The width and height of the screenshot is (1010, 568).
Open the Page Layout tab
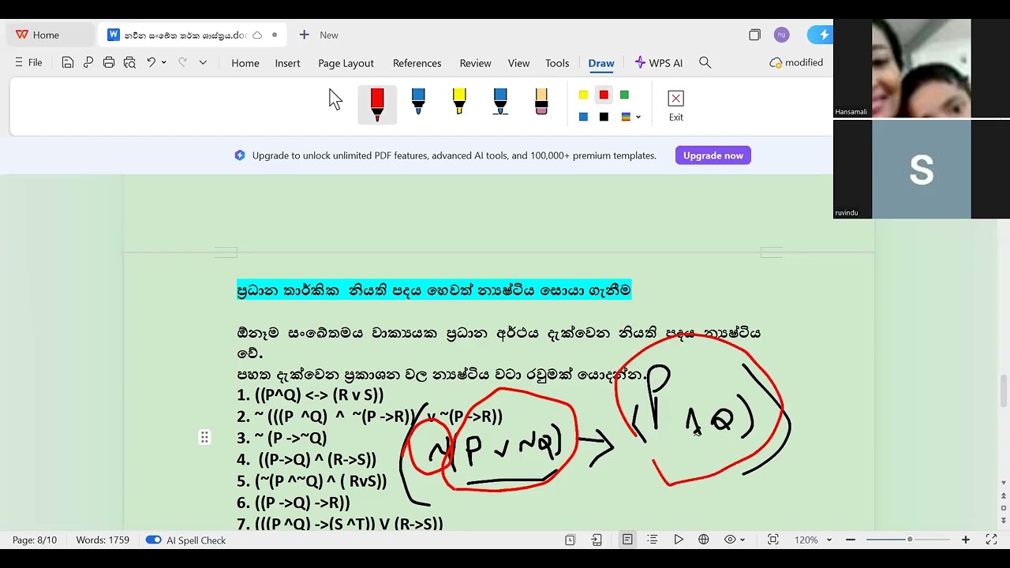coord(346,63)
